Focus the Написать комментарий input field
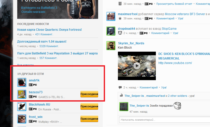The height and width of the screenshot is (127, 210). tap(165, 120)
